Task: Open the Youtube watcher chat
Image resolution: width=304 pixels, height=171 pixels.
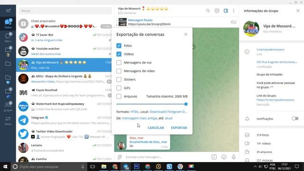Action: [64, 51]
